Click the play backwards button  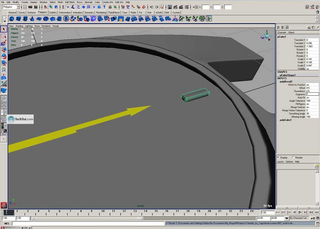294,212
